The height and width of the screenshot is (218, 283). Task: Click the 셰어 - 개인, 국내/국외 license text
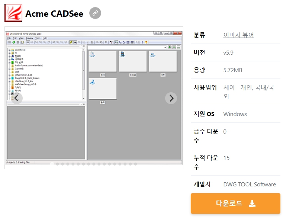click(x=249, y=92)
